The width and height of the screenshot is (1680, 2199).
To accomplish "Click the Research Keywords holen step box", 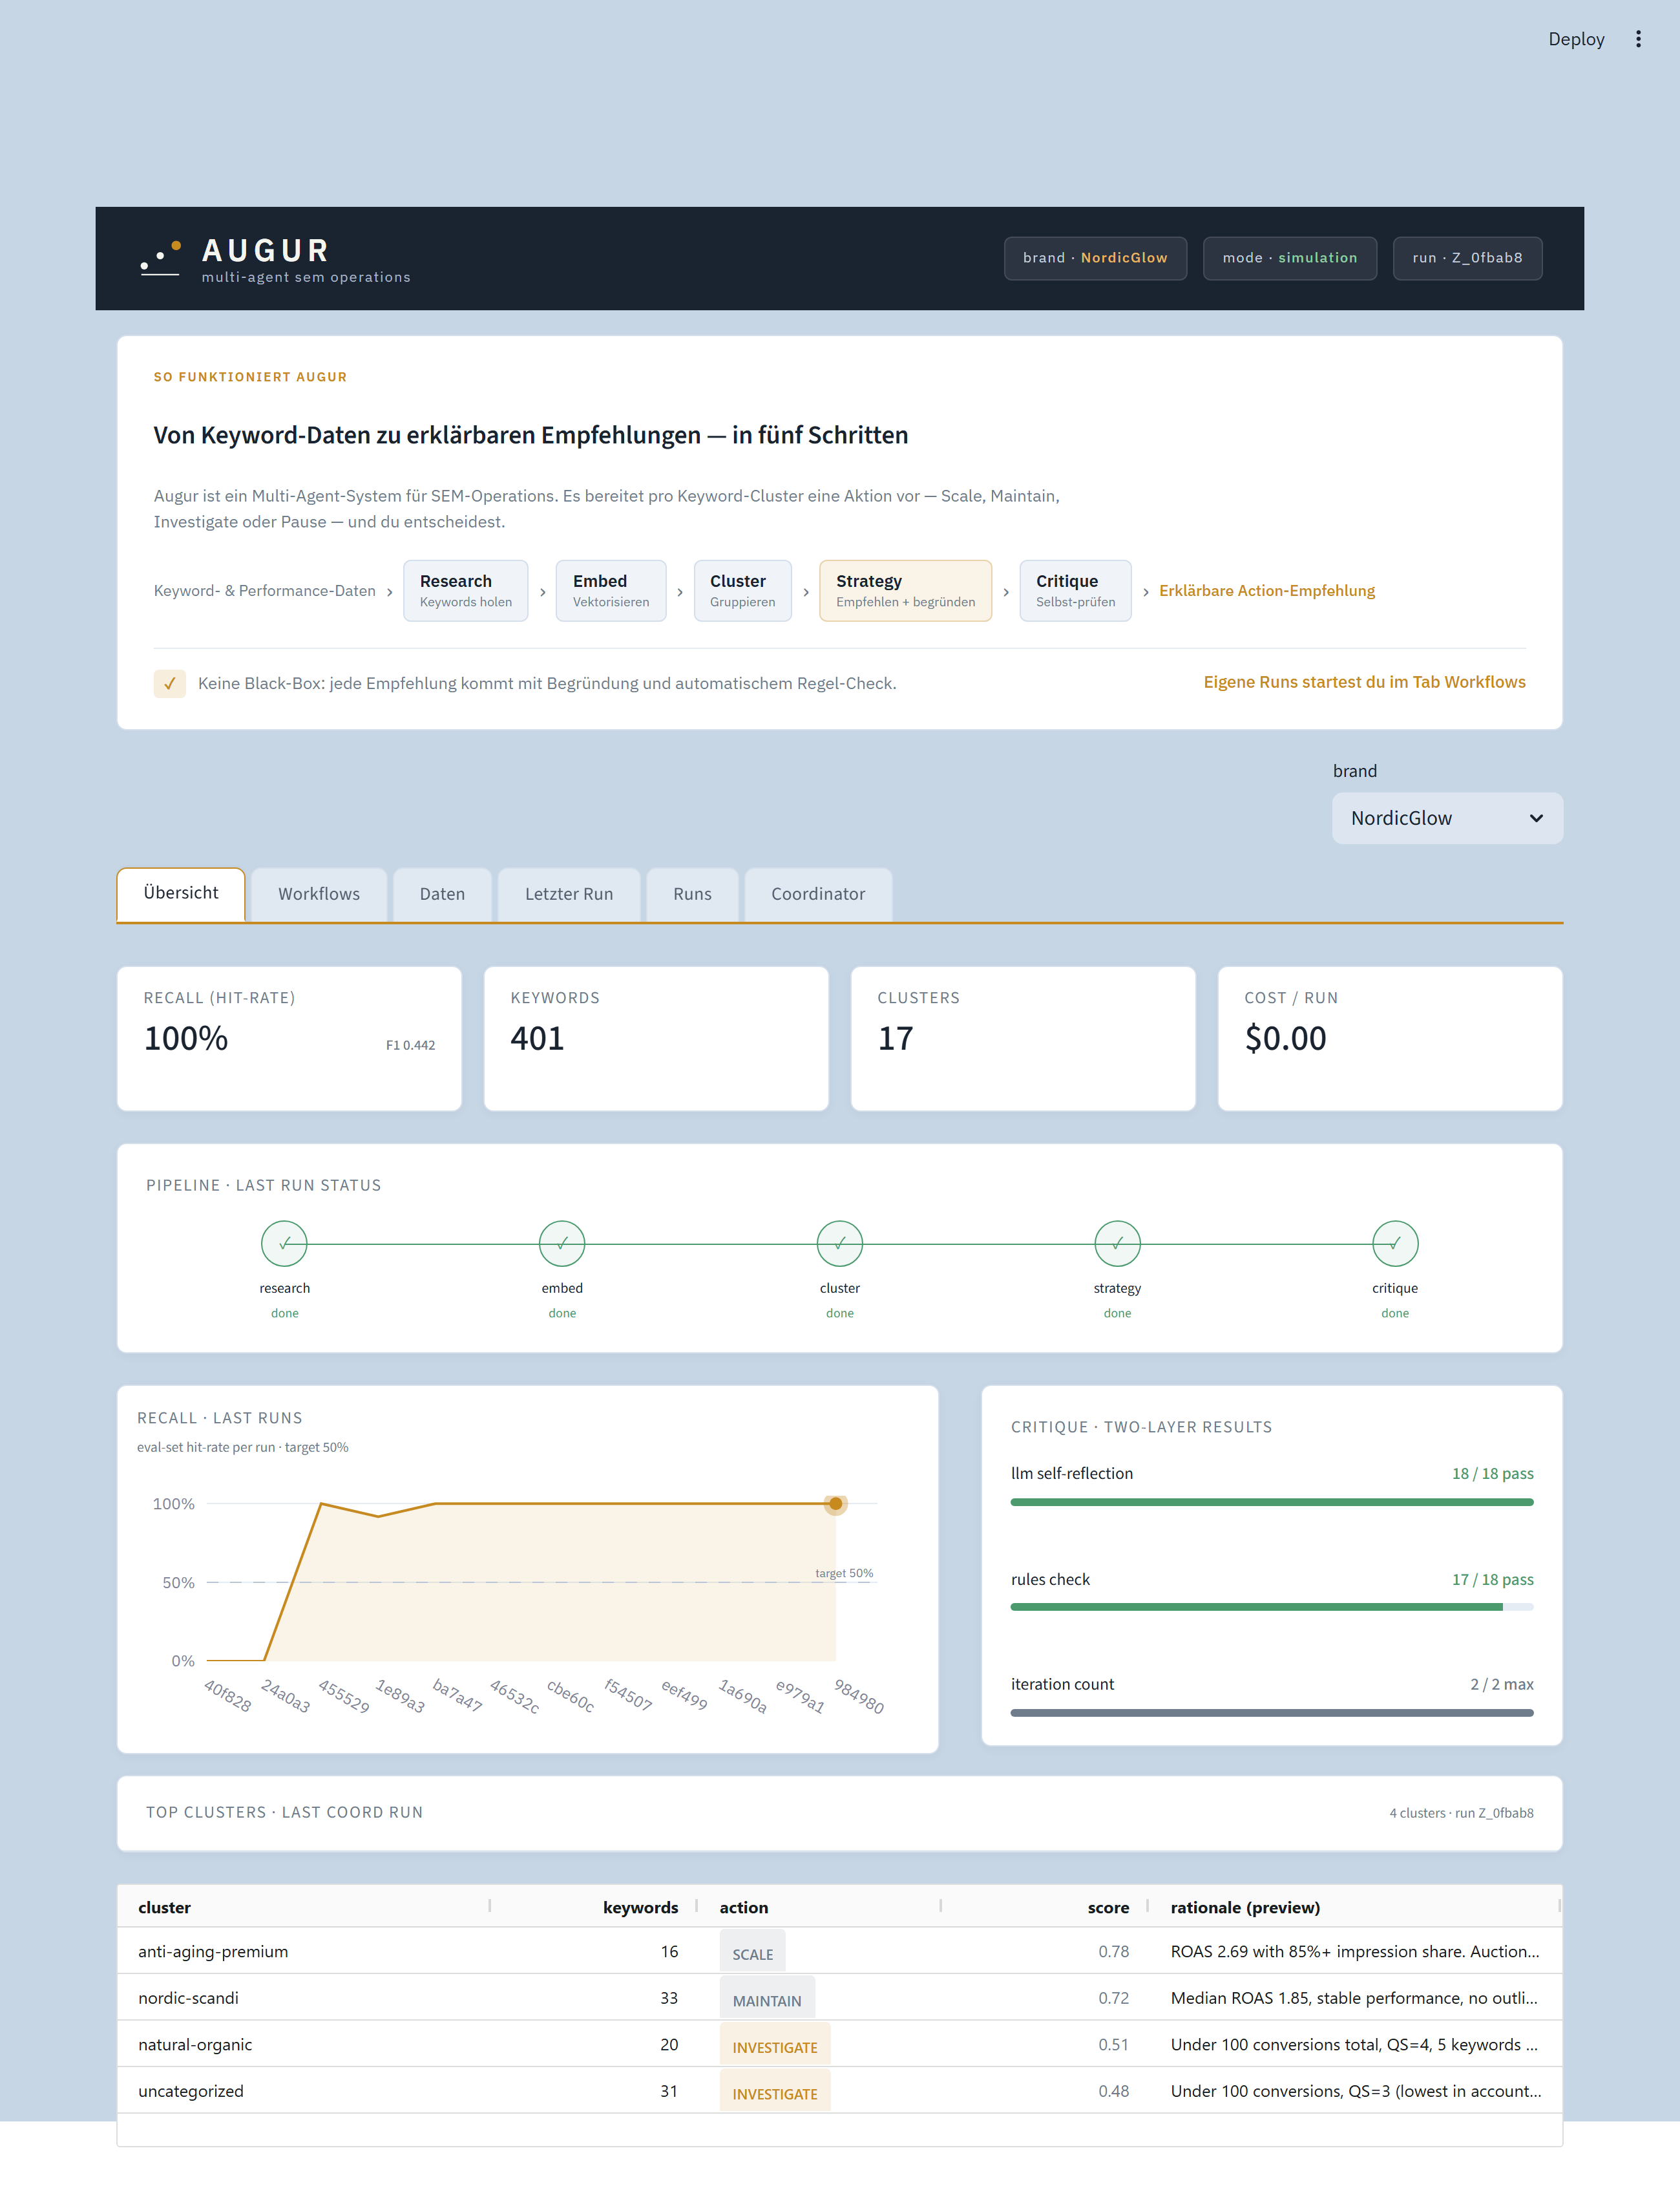I will (x=466, y=590).
